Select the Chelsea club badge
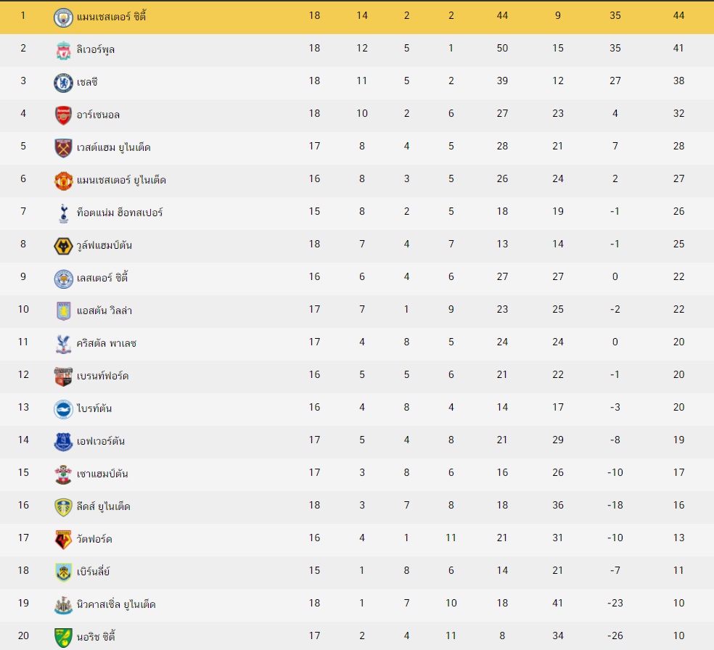The height and width of the screenshot is (650, 714). 63,83
